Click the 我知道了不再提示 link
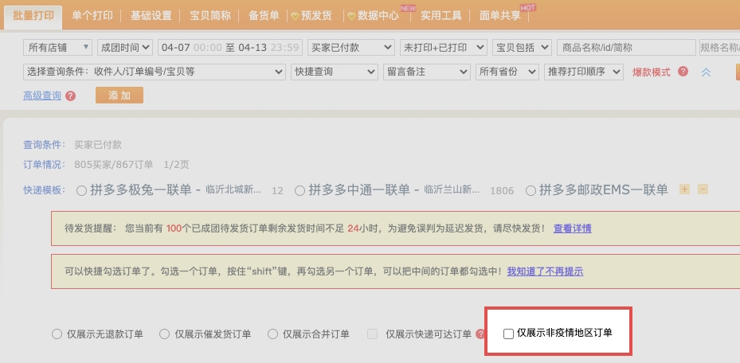This screenshot has width=740, height=363. (x=545, y=271)
